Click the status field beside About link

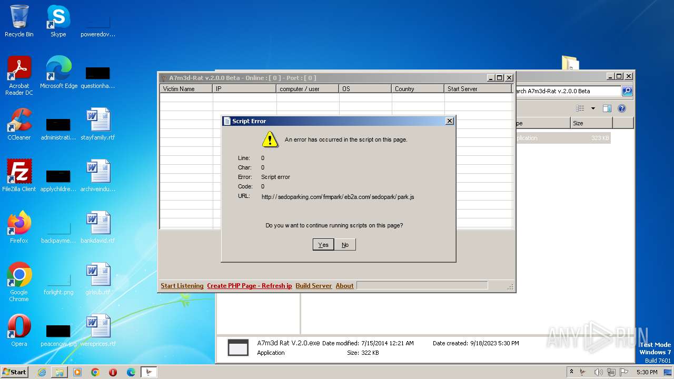click(422, 285)
